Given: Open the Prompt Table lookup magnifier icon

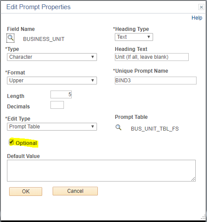Looking at the screenshot, I should click(x=118, y=128).
